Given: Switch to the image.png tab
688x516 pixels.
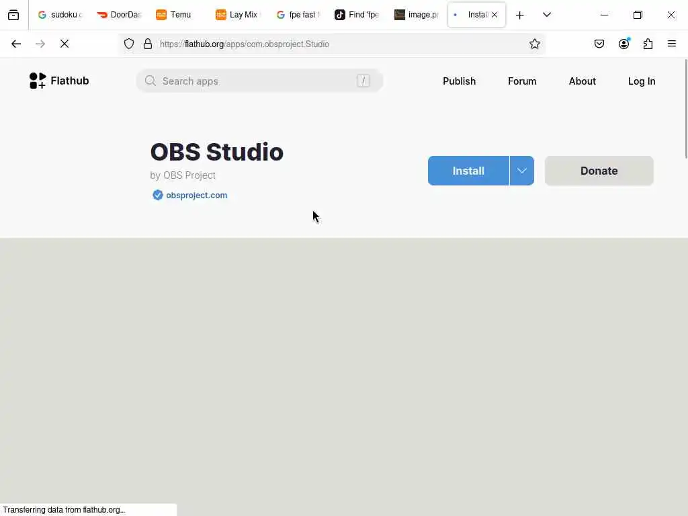Looking at the screenshot, I should point(417,15).
